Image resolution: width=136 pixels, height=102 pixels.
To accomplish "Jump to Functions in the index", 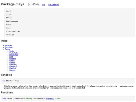I will click(x=9, y=47).
